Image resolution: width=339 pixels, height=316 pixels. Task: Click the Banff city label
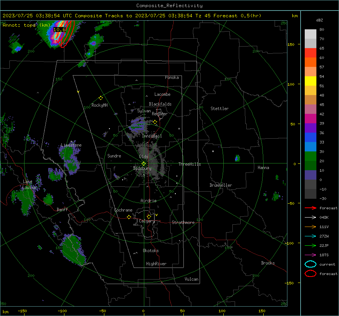point(62,209)
